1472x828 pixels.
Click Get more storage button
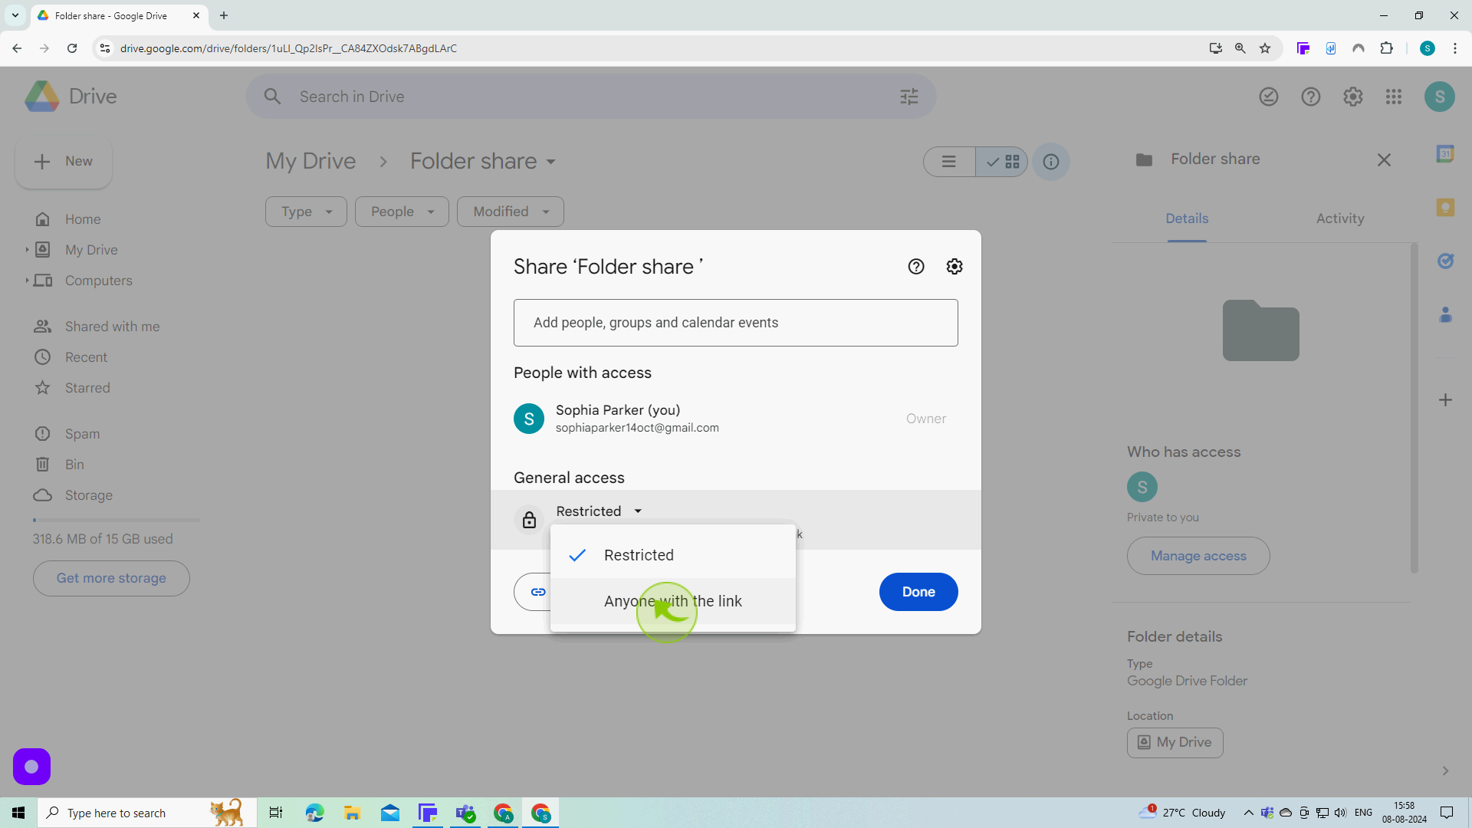pos(111,578)
